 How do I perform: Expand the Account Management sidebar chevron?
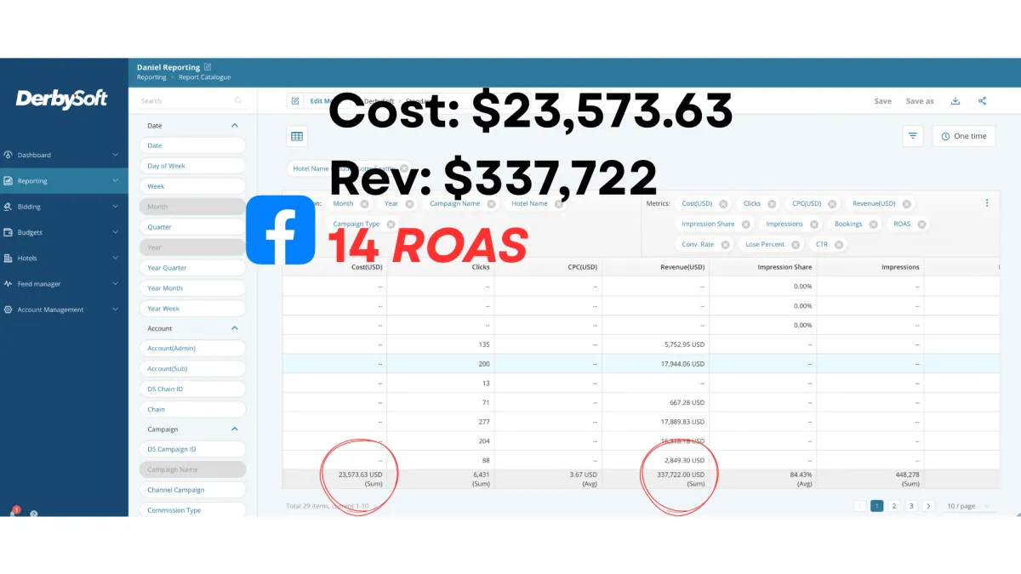point(115,310)
